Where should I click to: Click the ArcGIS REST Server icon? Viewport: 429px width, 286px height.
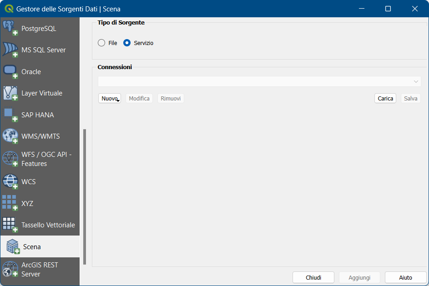[x=10, y=269]
